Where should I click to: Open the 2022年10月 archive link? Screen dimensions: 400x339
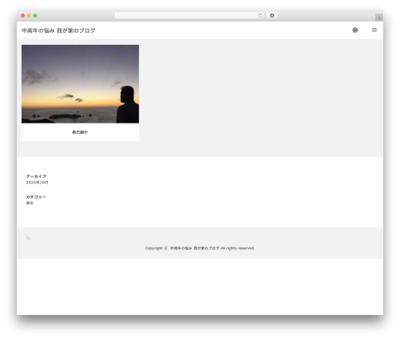click(37, 183)
